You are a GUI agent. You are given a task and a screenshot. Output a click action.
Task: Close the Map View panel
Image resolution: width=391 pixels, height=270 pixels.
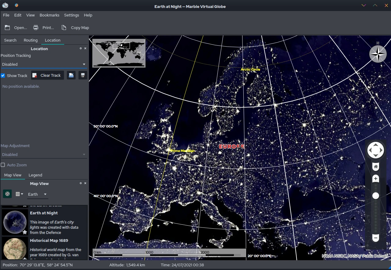click(85, 183)
